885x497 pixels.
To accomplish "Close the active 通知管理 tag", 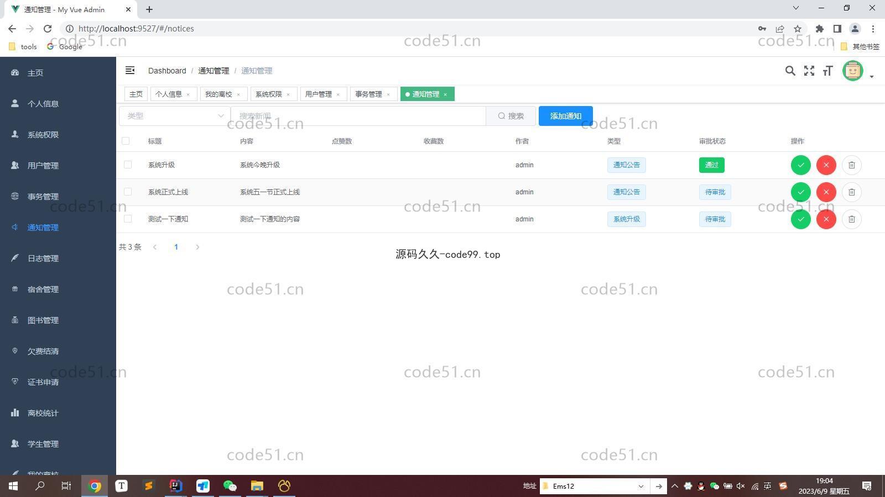I will tap(445, 94).
